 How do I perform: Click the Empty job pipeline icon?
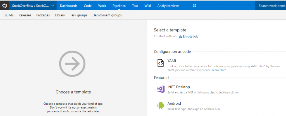click(180, 36)
